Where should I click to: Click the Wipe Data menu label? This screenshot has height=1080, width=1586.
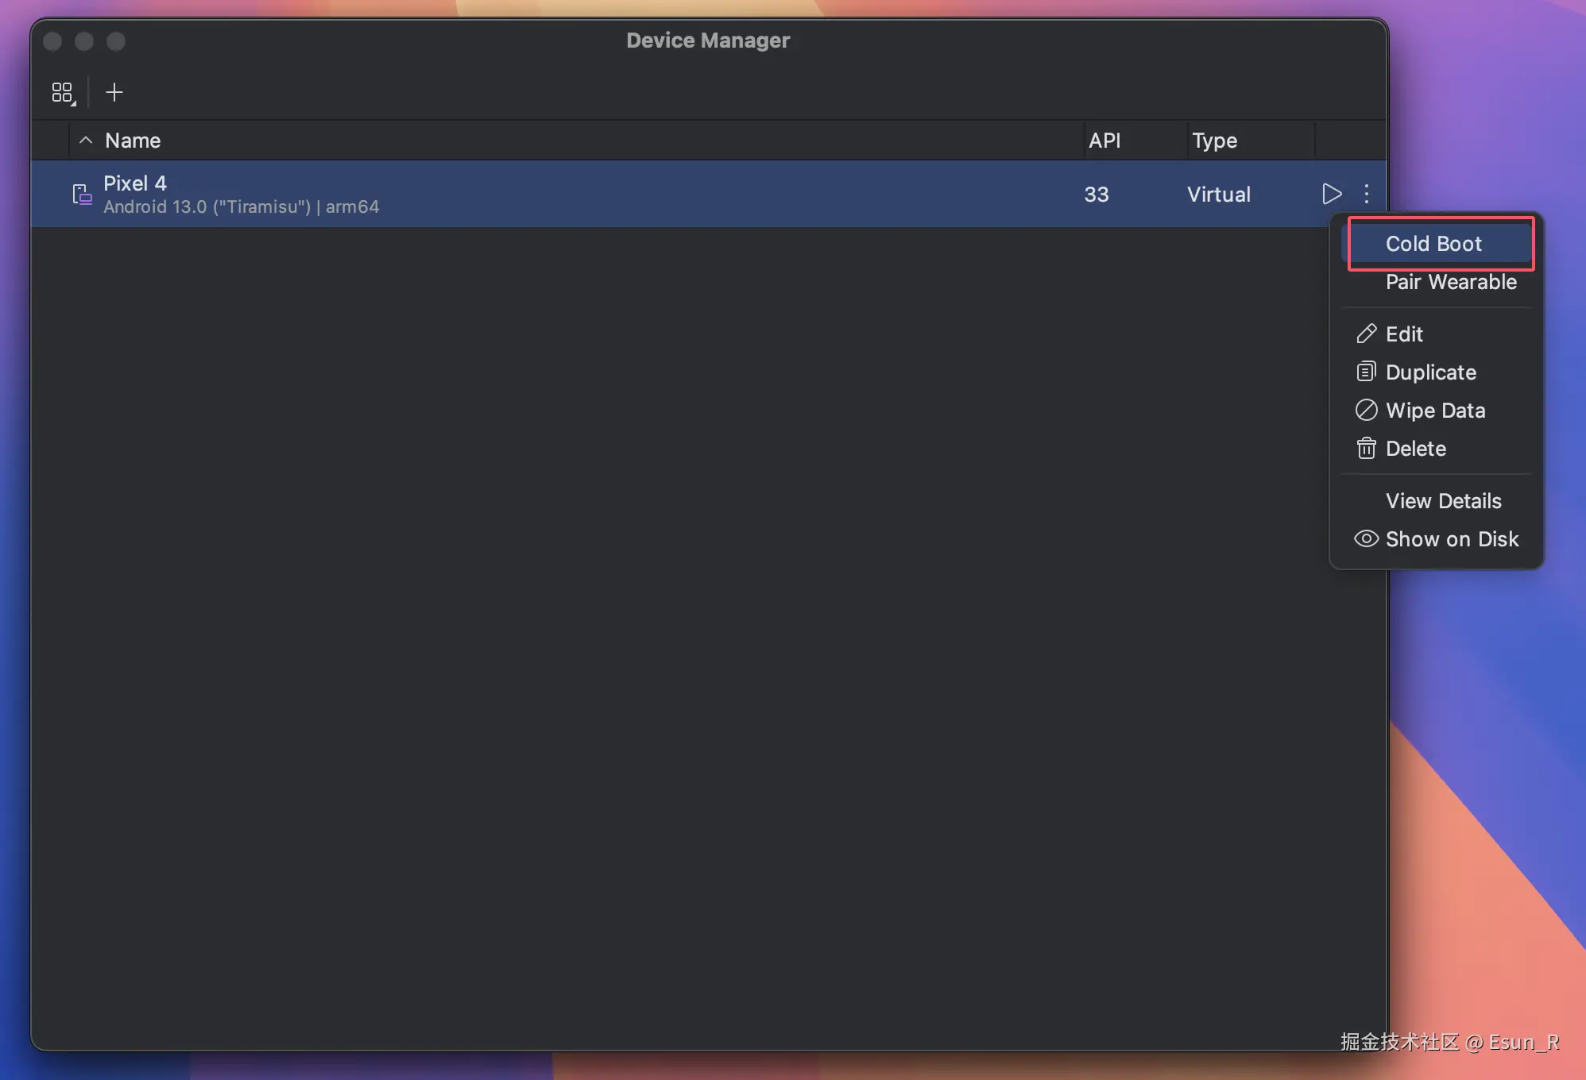click(x=1435, y=411)
